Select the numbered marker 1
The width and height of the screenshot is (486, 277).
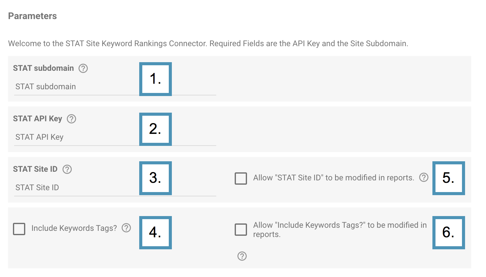pyautogui.click(x=156, y=79)
